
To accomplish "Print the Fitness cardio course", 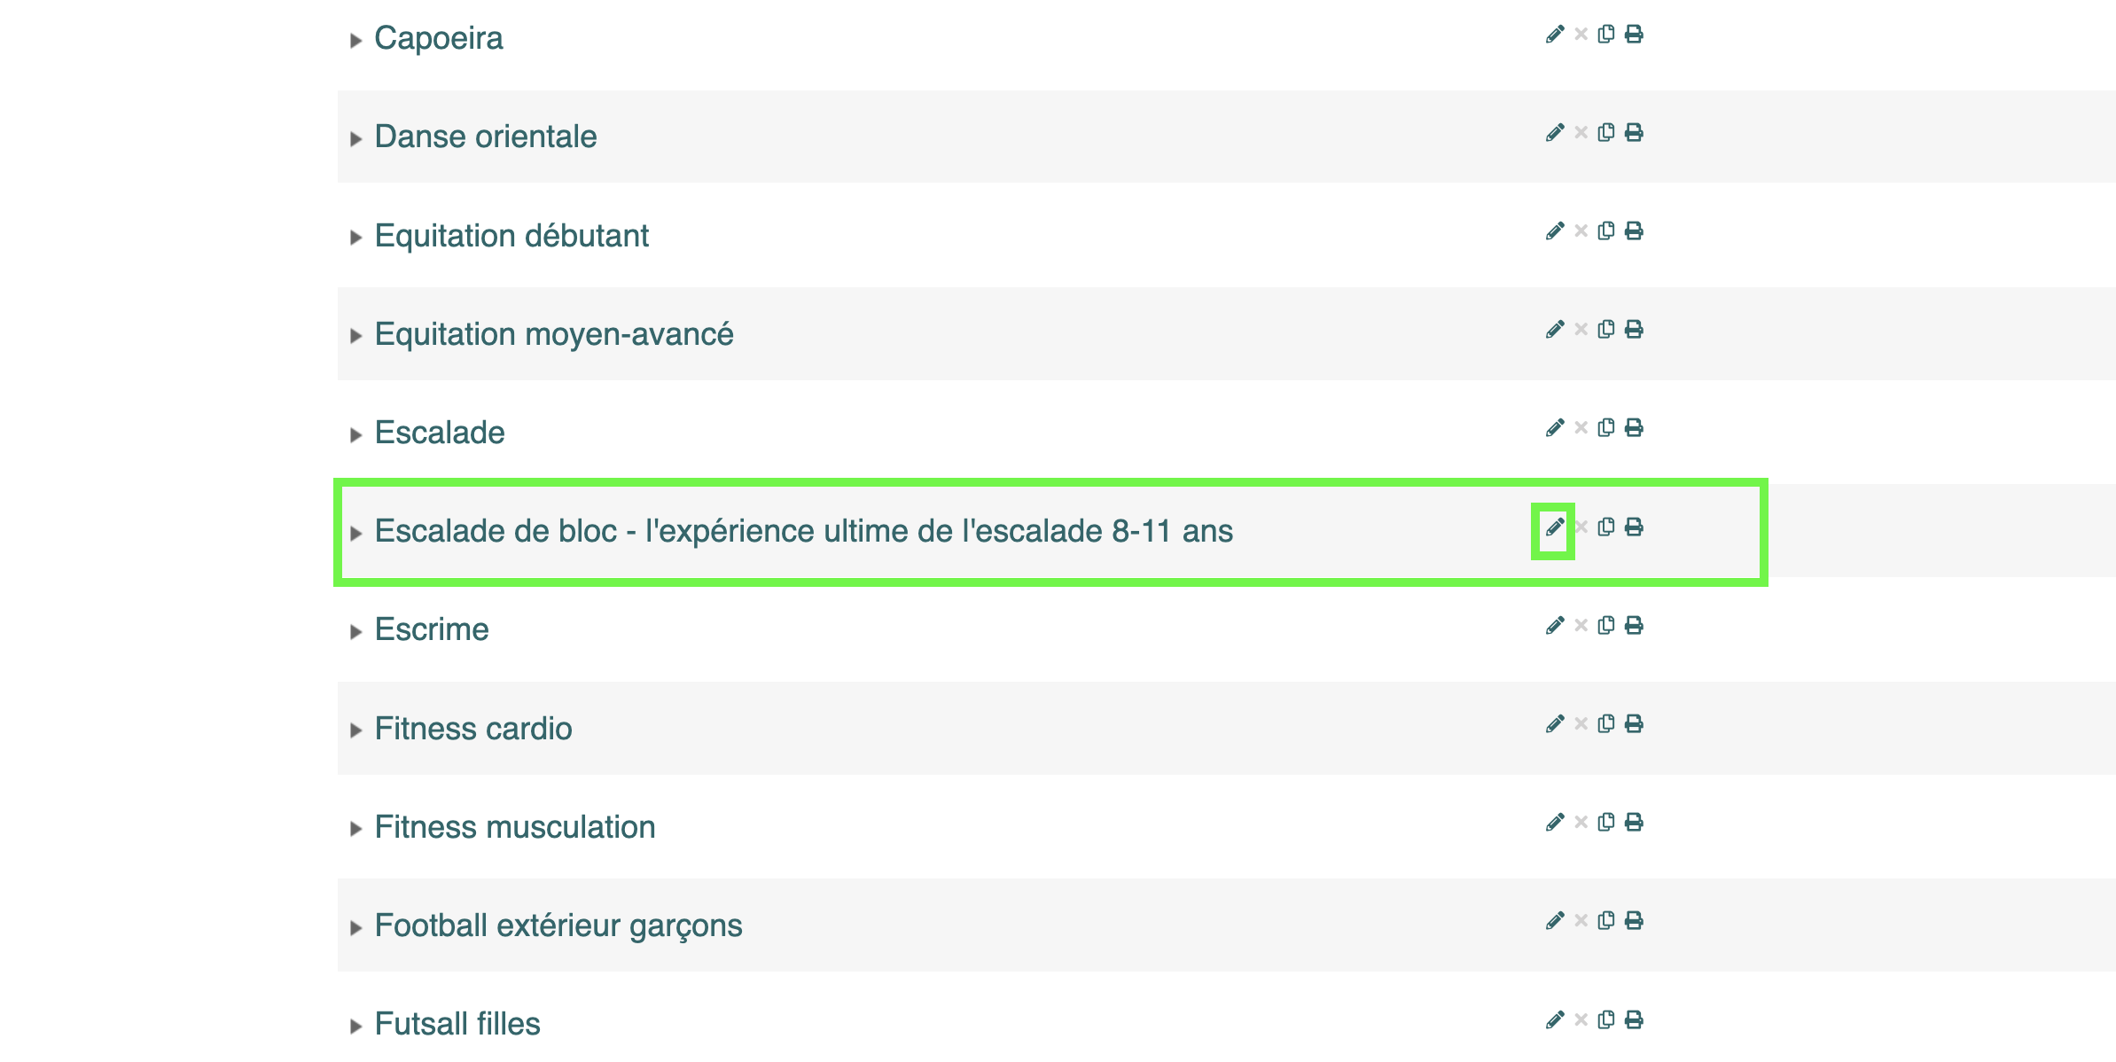I will pos(1634,724).
